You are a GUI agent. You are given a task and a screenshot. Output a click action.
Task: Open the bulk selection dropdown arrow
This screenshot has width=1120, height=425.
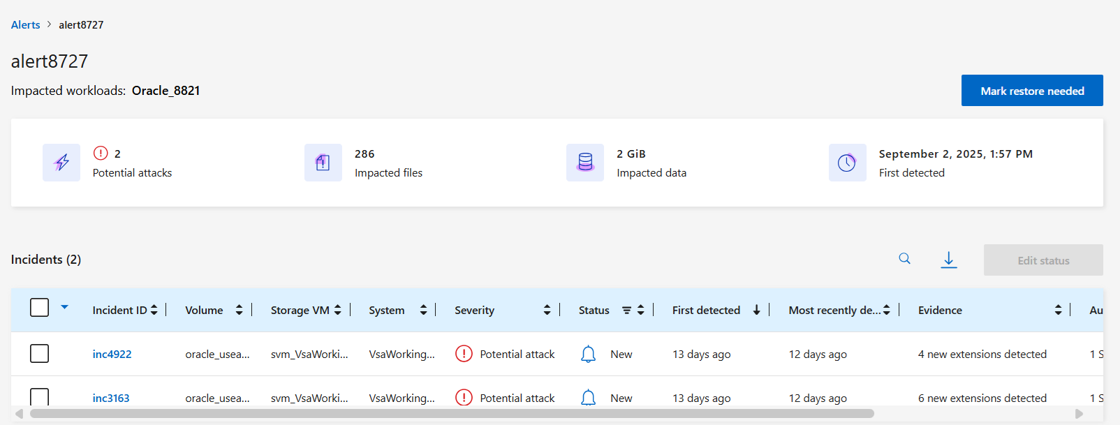(x=65, y=307)
